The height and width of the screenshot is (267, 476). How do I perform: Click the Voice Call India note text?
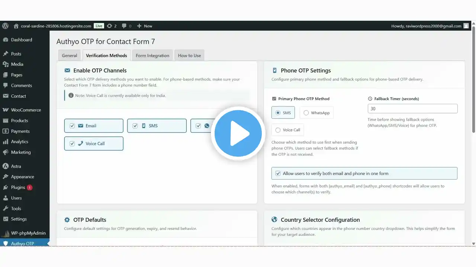coord(120,95)
